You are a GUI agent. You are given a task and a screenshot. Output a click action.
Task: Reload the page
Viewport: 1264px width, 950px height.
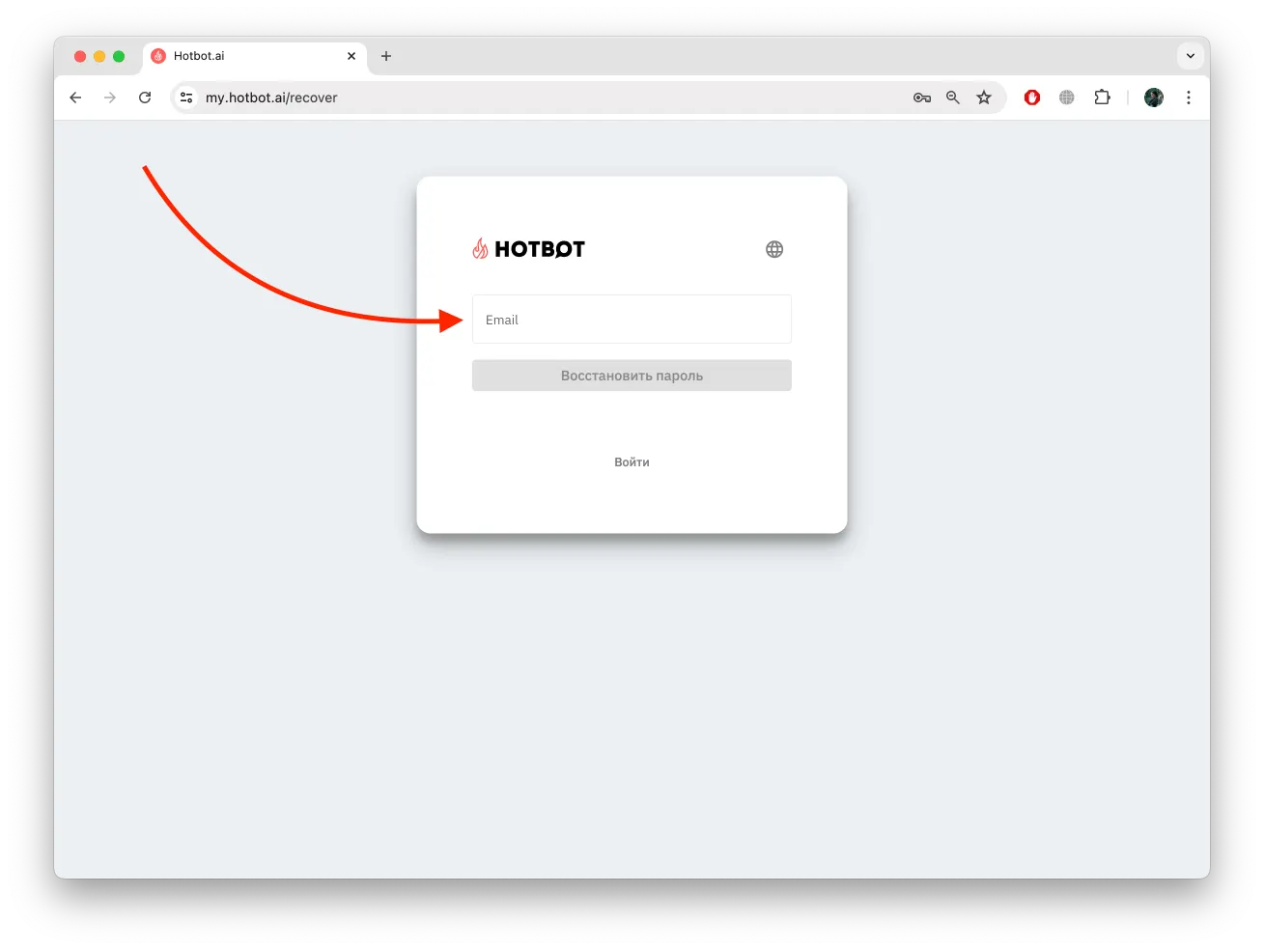click(145, 98)
